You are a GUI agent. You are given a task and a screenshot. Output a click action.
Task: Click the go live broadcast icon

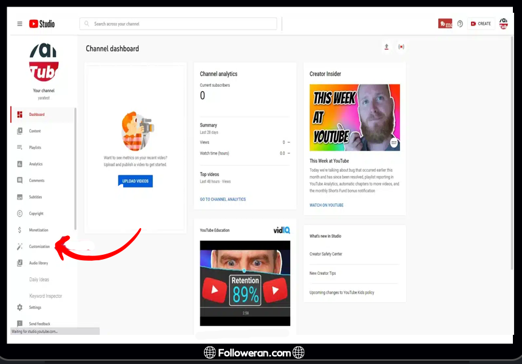pos(401,47)
